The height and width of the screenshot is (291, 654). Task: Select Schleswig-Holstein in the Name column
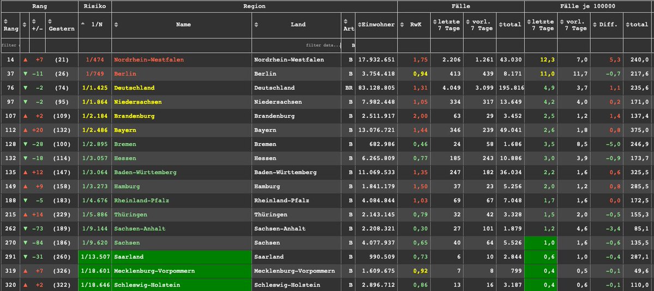(147, 285)
